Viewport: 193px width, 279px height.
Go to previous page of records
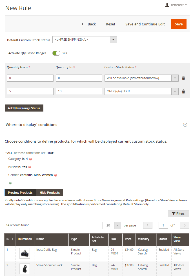[x=148, y=225]
